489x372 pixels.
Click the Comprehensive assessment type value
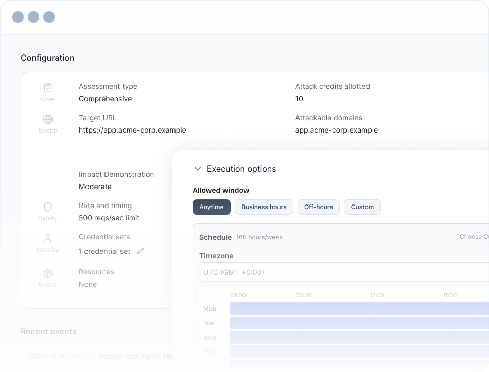[105, 99]
